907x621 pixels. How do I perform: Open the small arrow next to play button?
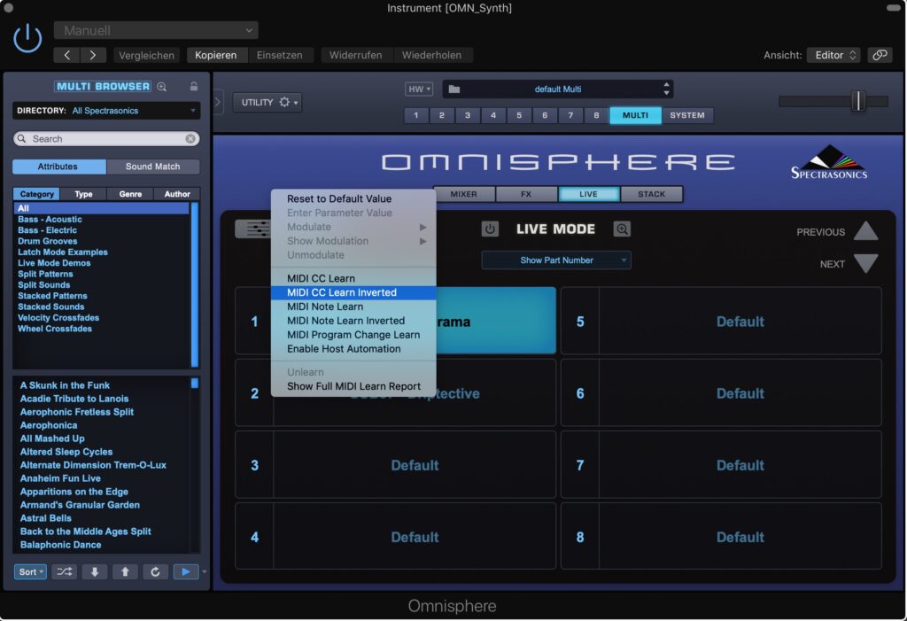point(205,571)
